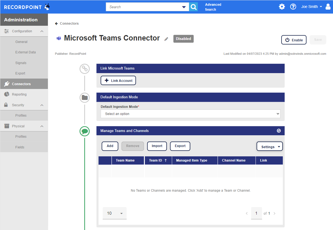Open Advanced Search link
Screen dimensions: 333x230
(x=213, y=7)
